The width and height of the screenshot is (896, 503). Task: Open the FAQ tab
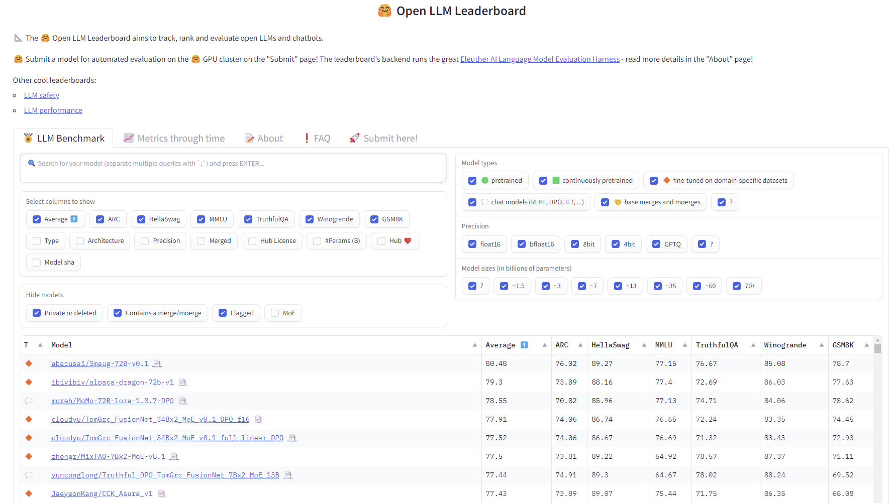317,138
